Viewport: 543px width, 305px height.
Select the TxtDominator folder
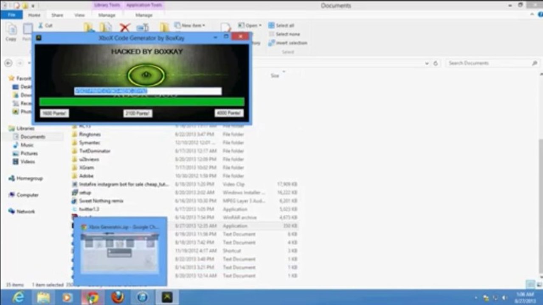94,151
